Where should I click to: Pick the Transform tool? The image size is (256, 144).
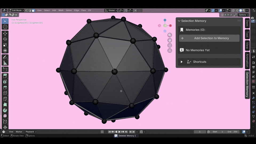(x=5, y=51)
